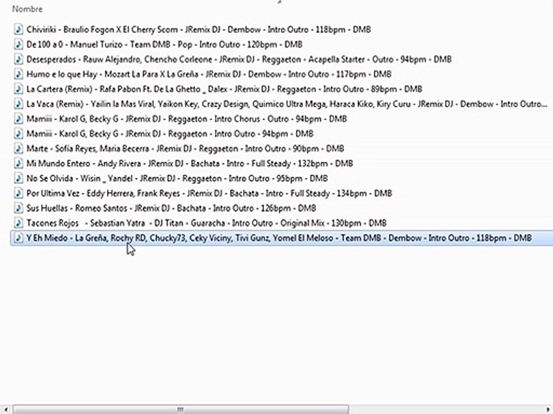Select Mamiii file with Intro Chorus - Outro

tap(187, 118)
